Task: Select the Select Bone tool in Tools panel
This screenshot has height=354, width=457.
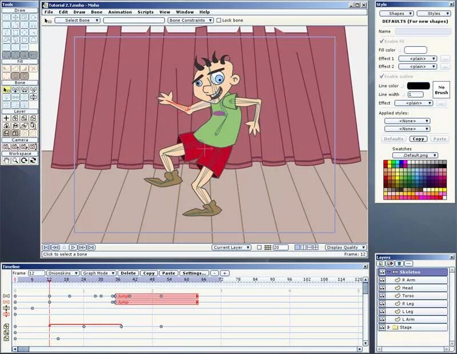Action: (6, 90)
